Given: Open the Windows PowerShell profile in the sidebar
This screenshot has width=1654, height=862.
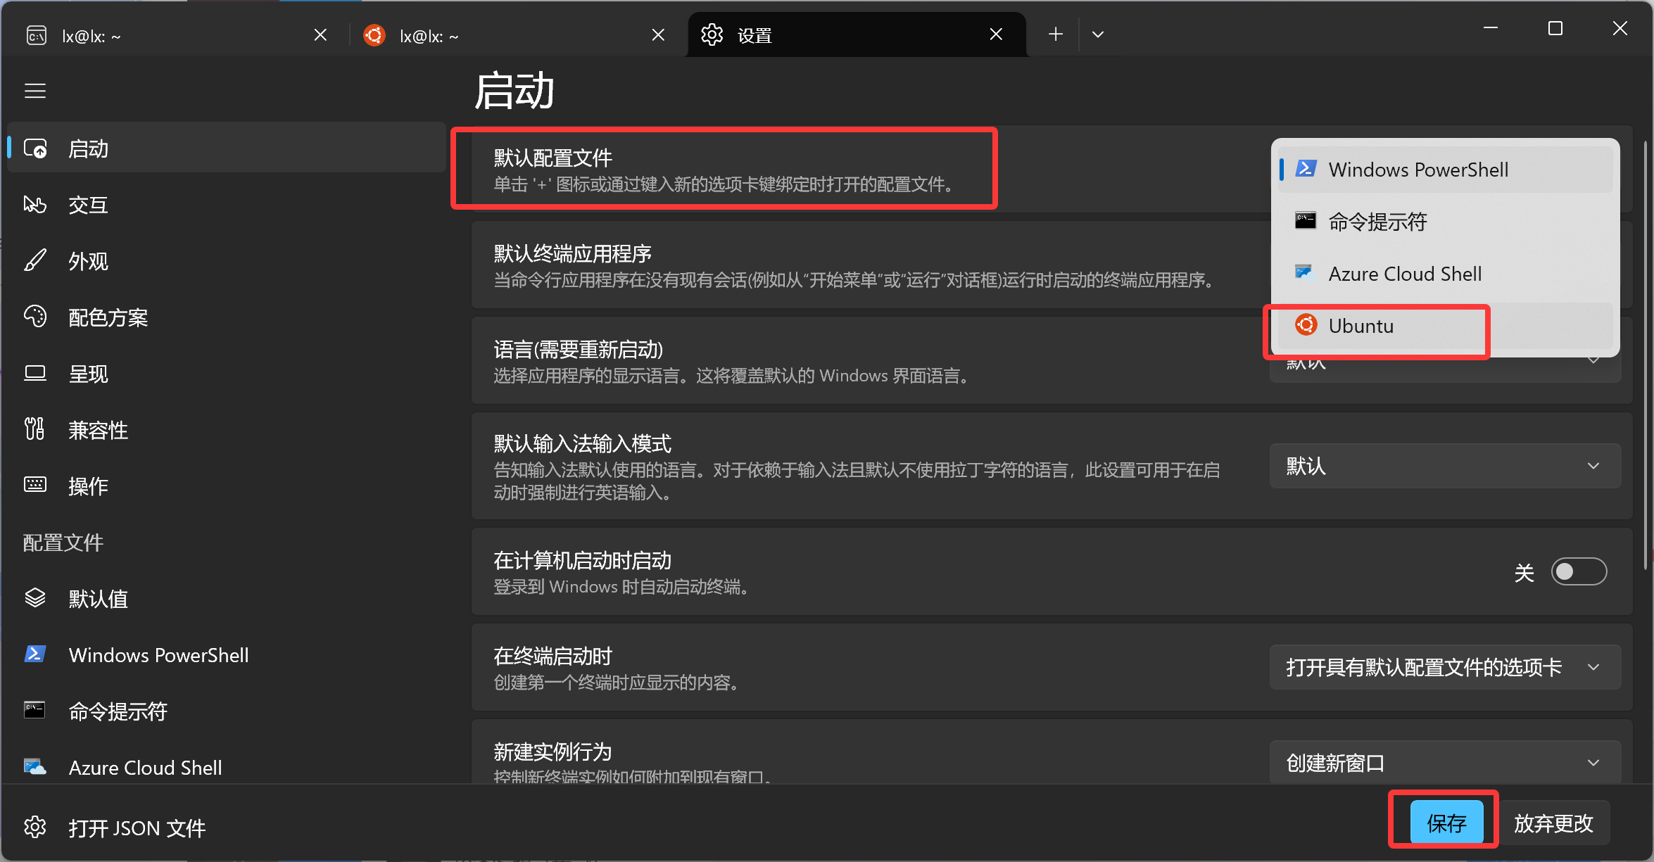Looking at the screenshot, I should [158, 655].
